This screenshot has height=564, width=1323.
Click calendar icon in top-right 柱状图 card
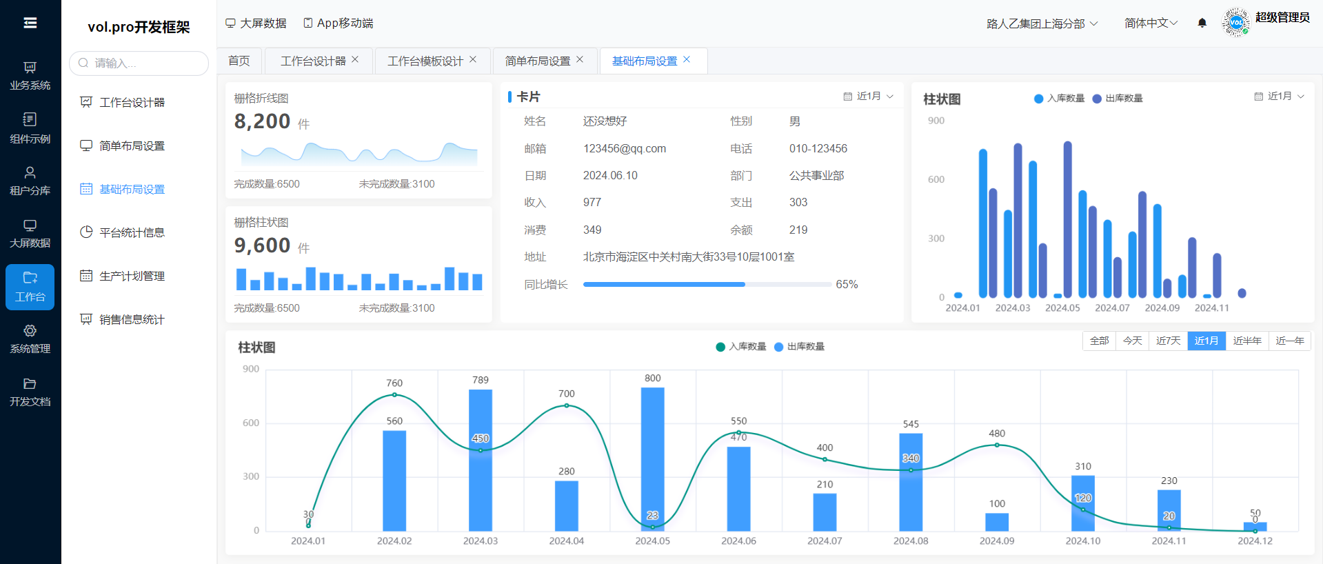[1259, 97]
